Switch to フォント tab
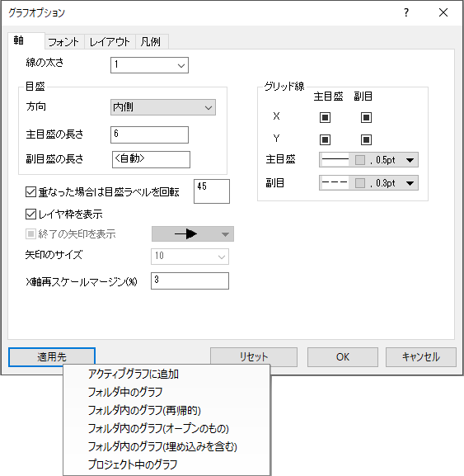Viewport: 464px width, 476px height. (x=63, y=42)
